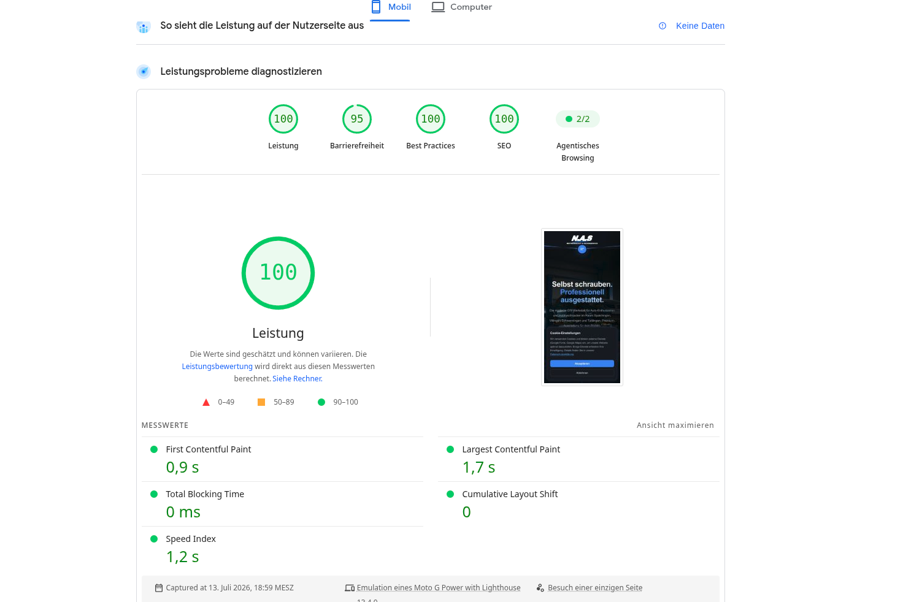Jump to Leistung score gauge 100
Viewport: 922px width, 602px height.
[x=283, y=119]
